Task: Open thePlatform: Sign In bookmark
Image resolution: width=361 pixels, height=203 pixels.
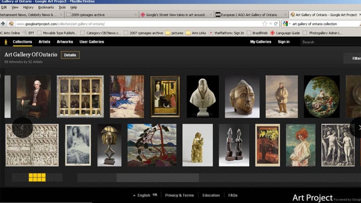Action: click(x=226, y=33)
